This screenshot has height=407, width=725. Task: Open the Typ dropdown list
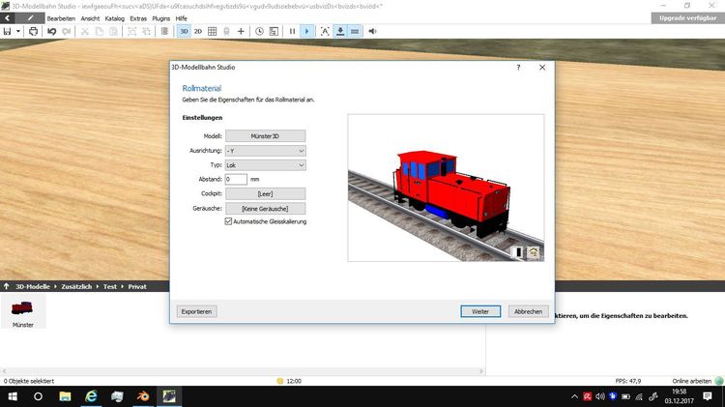(x=265, y=165)
